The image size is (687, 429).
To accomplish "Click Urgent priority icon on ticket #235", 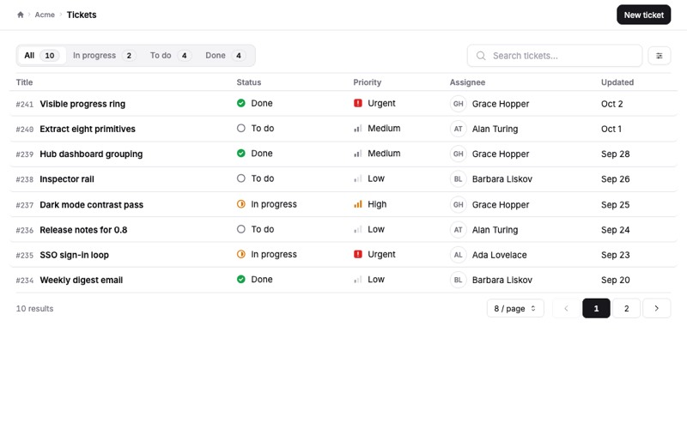I will pyautogui.click(x=358, y=254).
